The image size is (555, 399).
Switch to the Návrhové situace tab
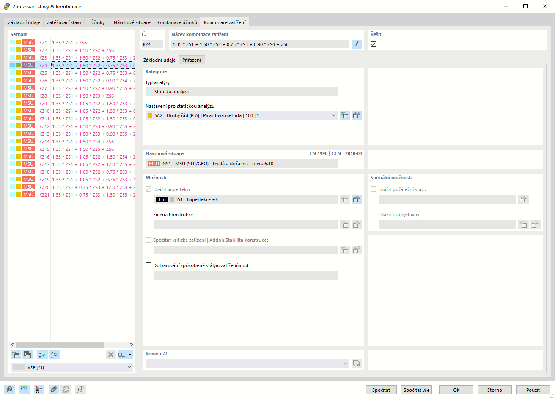(x=132, y=22)
